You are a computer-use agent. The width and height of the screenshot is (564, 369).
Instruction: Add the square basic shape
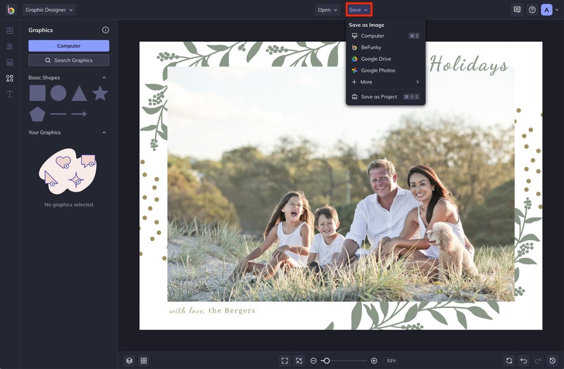point(38,93)
